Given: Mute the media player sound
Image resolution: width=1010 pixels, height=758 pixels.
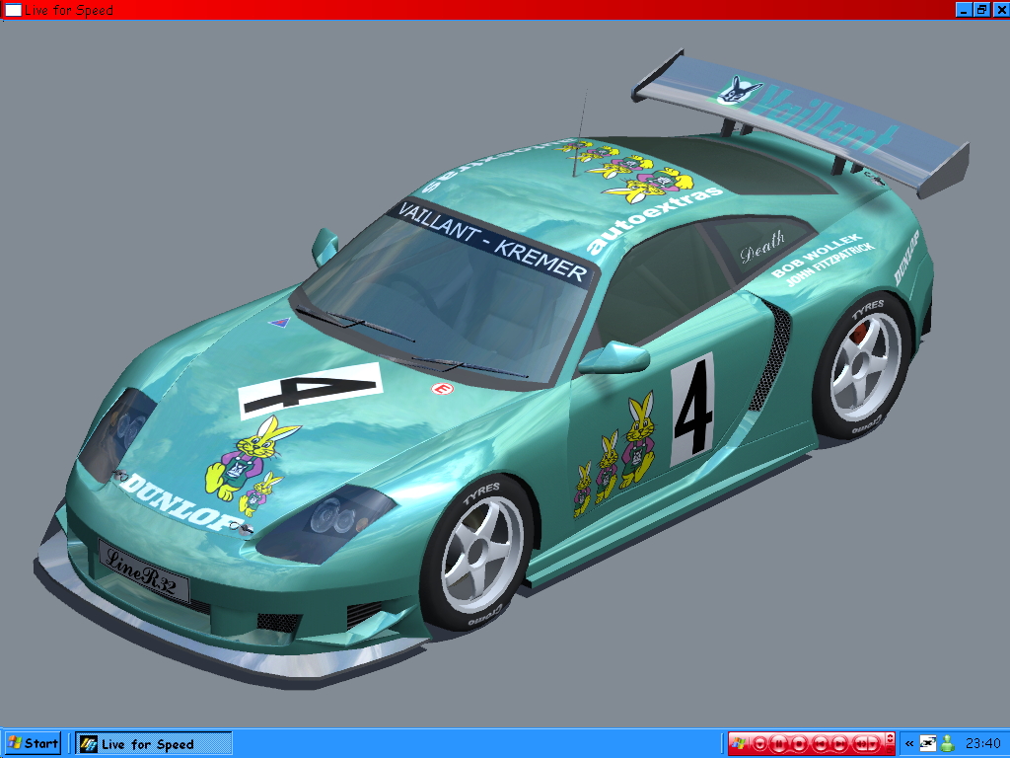Looking at the screenshot, I should [860, 744].
